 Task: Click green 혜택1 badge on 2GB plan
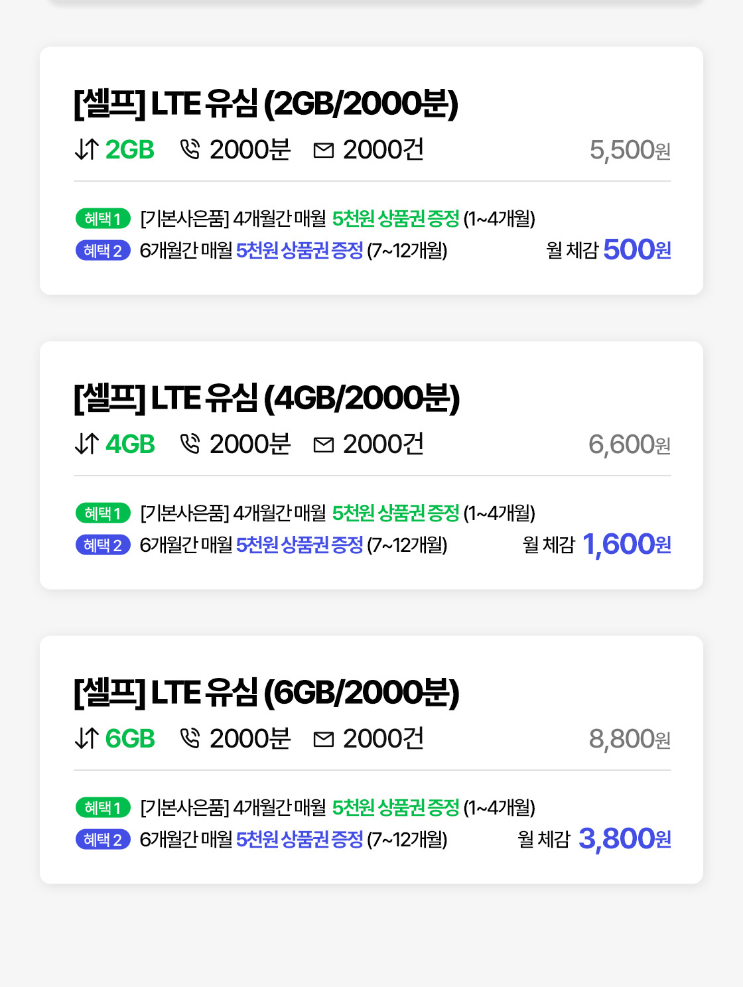pyautogui.click(x=103, y=218)
